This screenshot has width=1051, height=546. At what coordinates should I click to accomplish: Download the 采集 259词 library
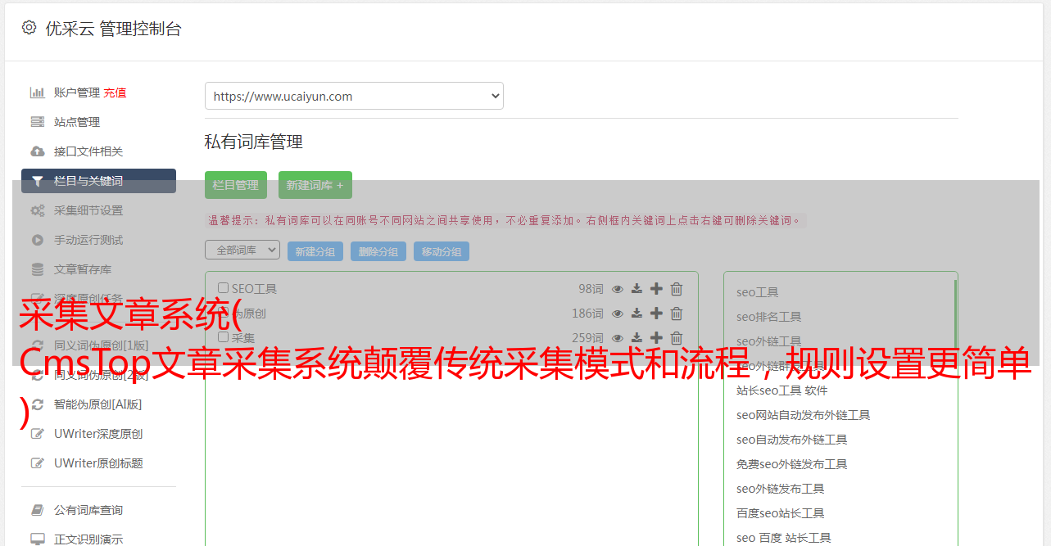coord(636,338)
